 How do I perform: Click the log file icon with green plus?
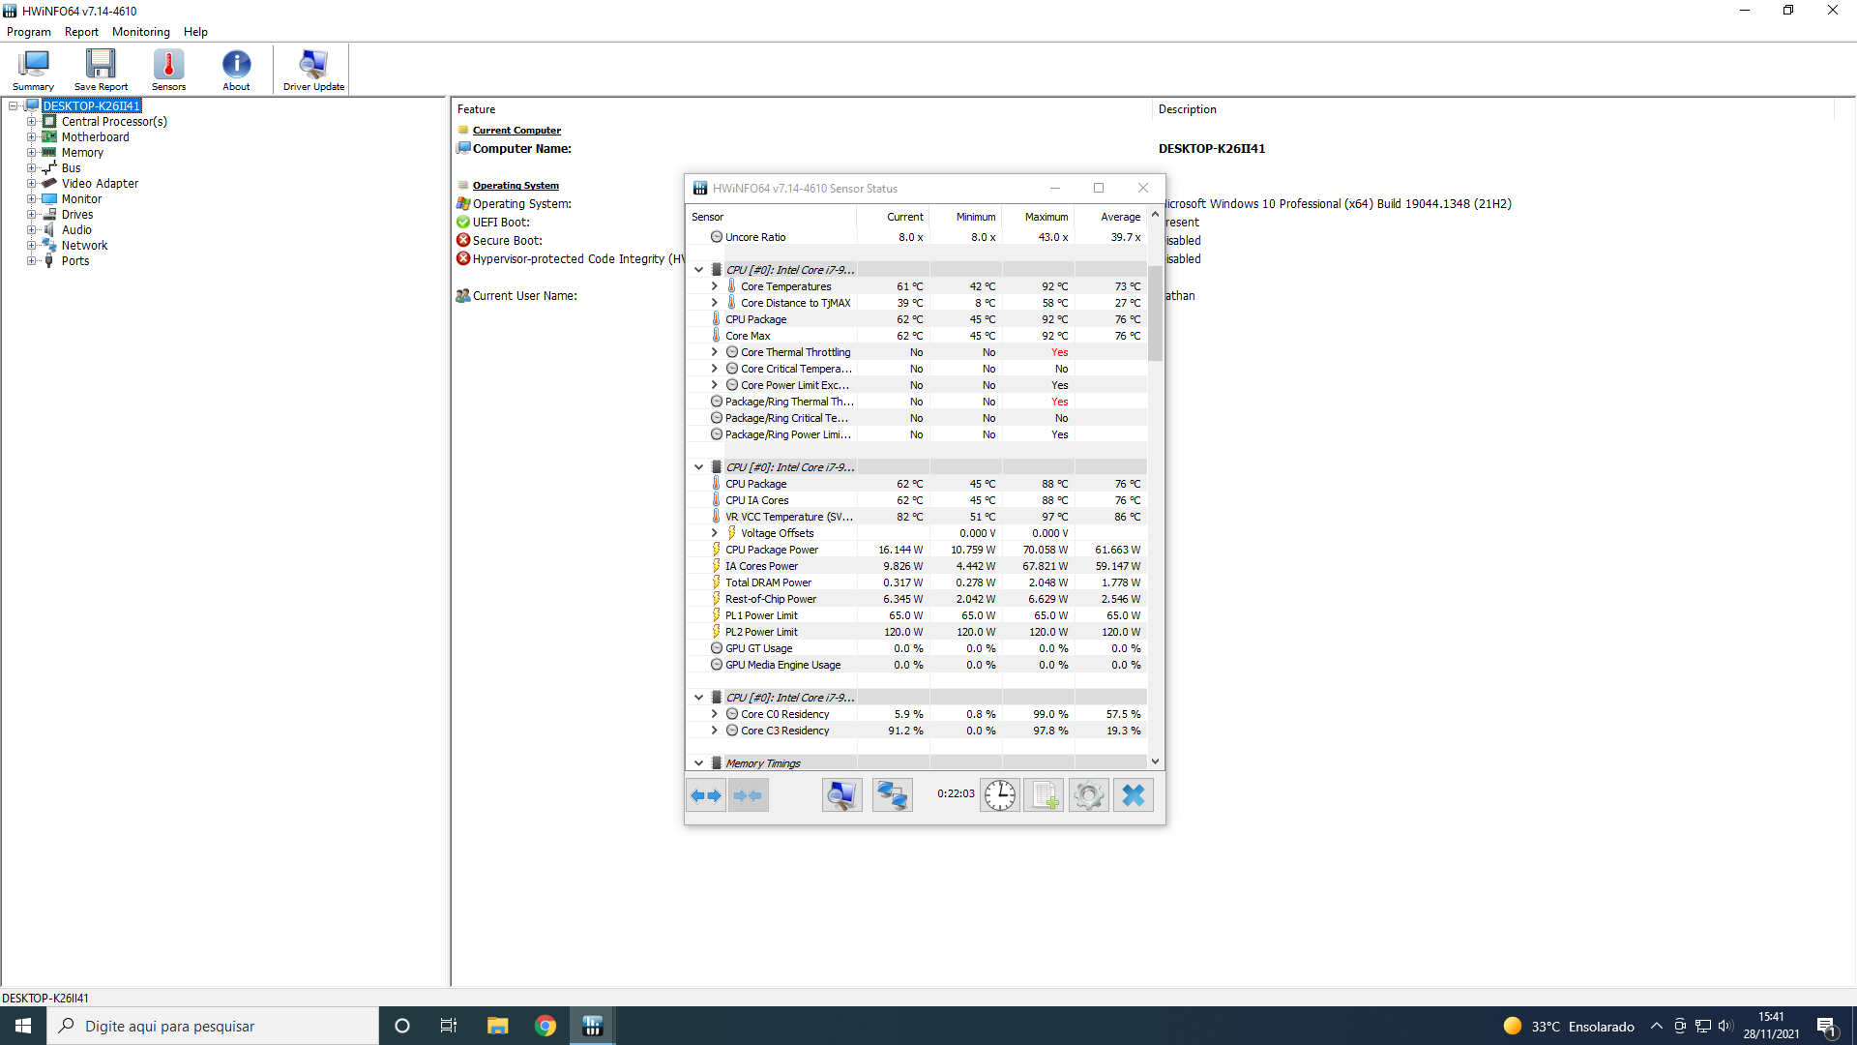tap(1044, 795)
